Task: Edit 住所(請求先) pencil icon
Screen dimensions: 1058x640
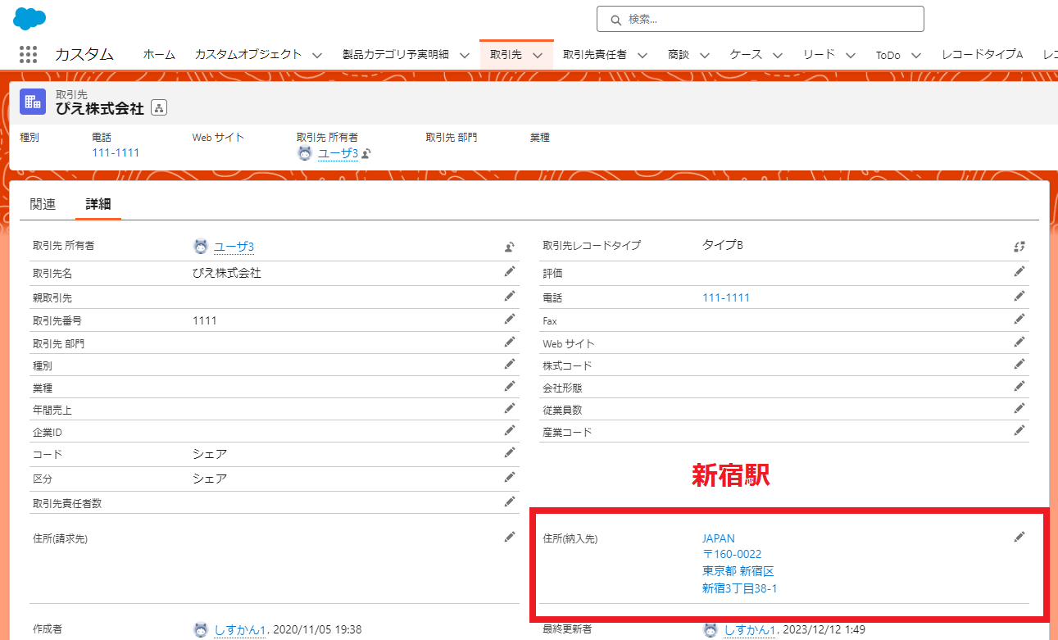Action: click(x=510, y=537)
